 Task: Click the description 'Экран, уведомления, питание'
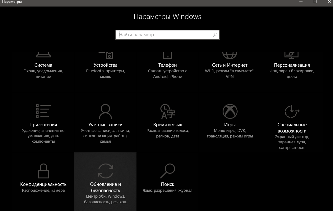[x=43, y=74]
